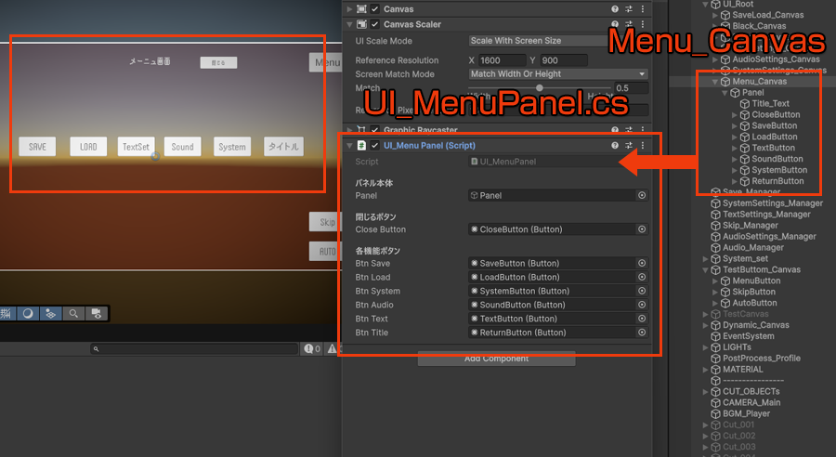Disable the Canvas component checkbox
This screenshot has width=836, height=457.
375,8
